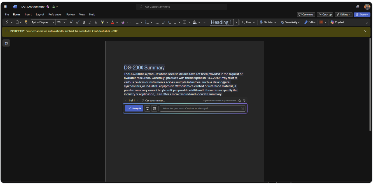The width and height of the screenshot is (373, 186).
Task: Click the Copilot change request input field
Action: click(200, 109)
